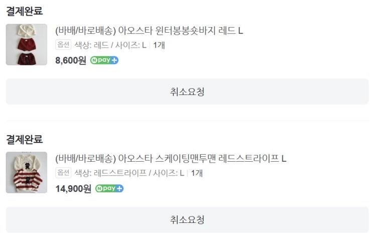Open the red striped sweatshirt thumbnail
This screenshot has width=373, height=239.
click(x=27, y=173)
